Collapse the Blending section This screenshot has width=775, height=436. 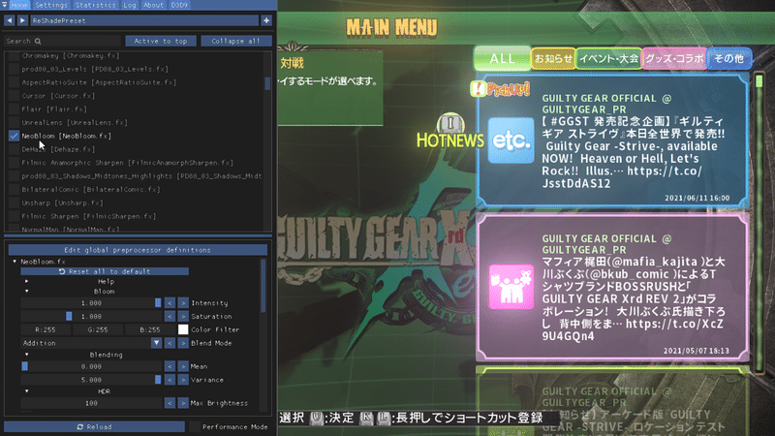(x=27, y=355)
